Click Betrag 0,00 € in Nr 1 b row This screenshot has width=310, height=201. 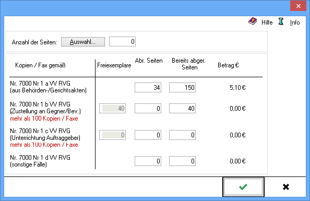[237, 109]
